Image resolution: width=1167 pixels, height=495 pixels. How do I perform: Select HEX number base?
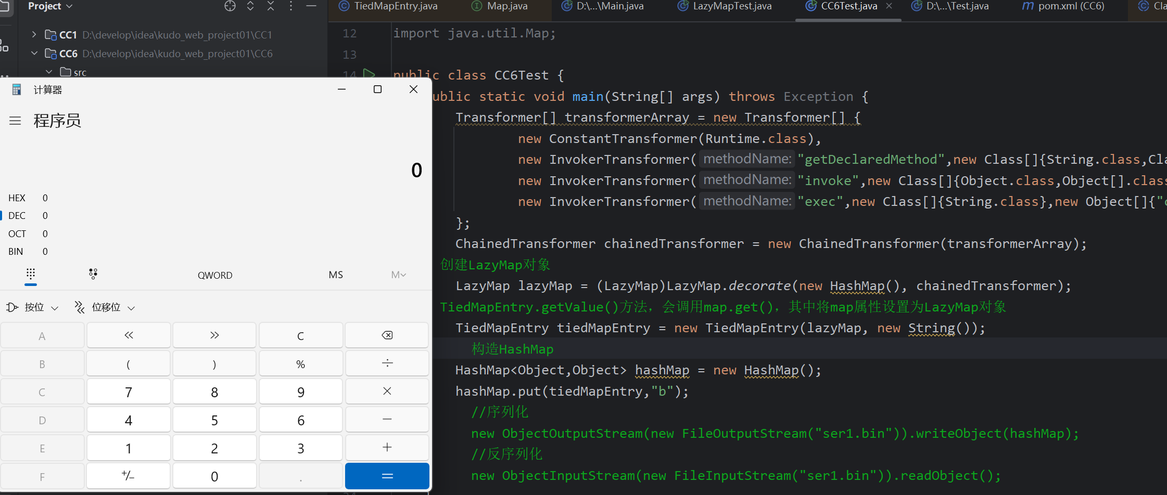[x=29, y=198]
